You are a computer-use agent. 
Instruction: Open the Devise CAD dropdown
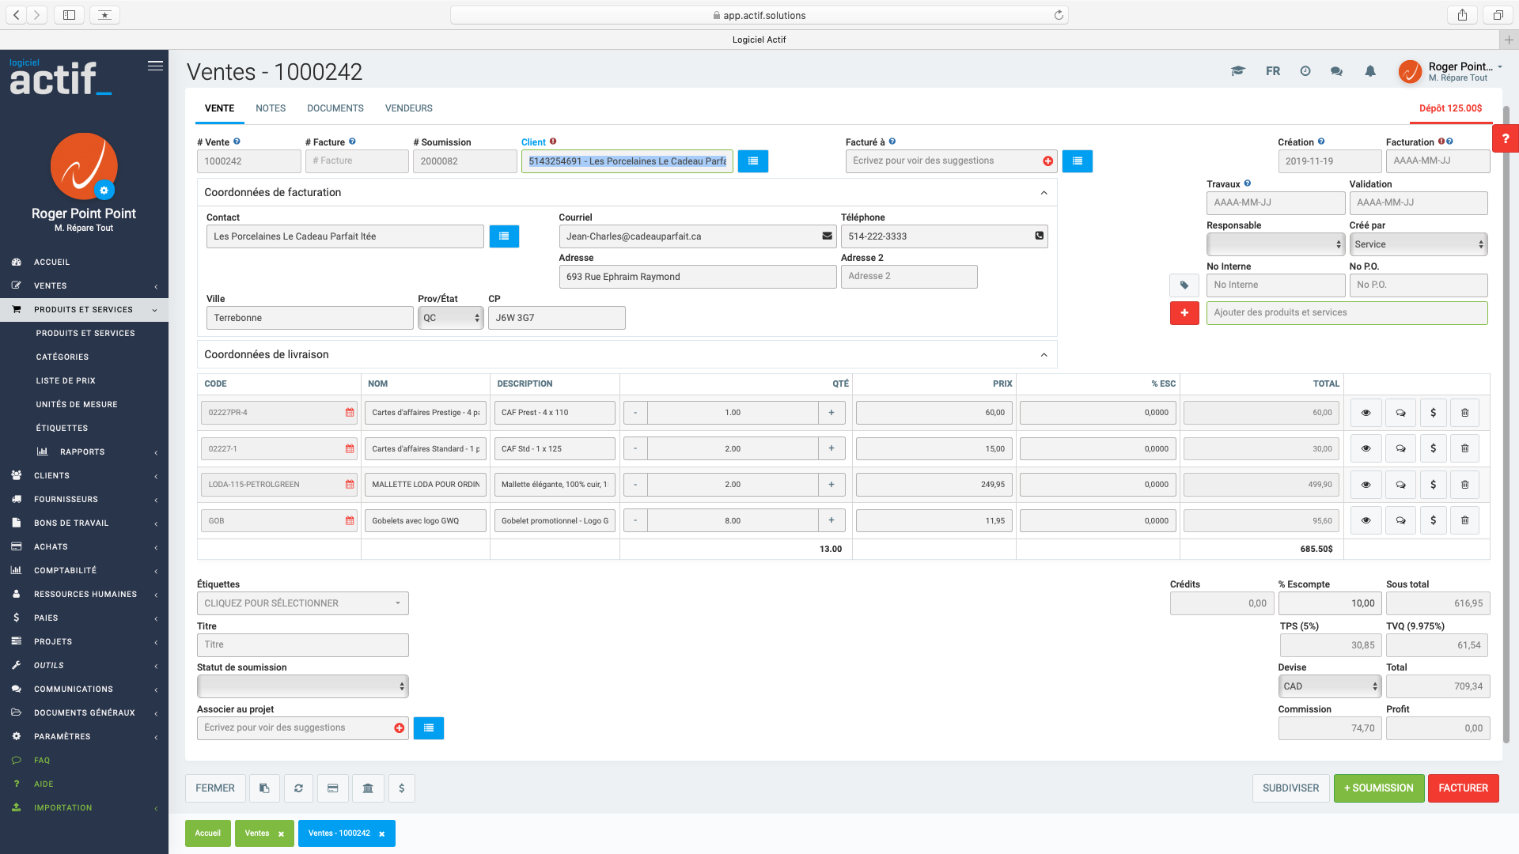(1329, 686)
